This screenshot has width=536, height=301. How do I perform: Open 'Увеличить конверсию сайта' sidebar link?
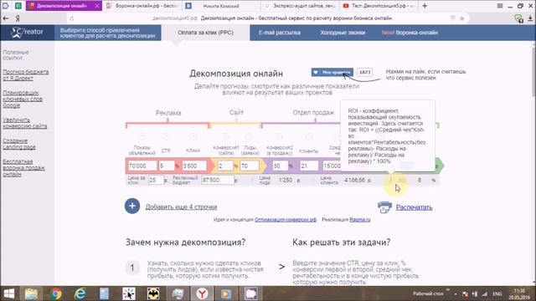point(25,123)
